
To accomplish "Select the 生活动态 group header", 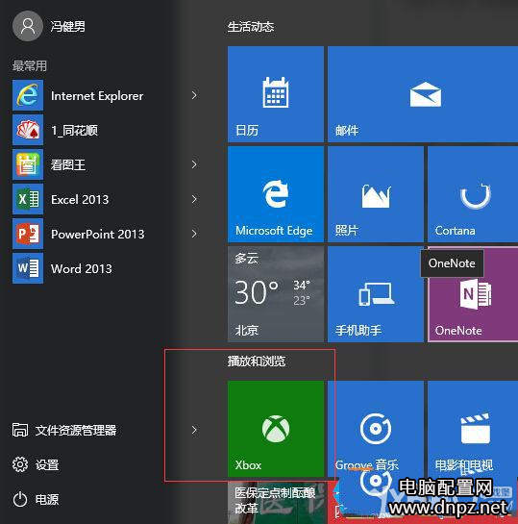I will point(251,27).
